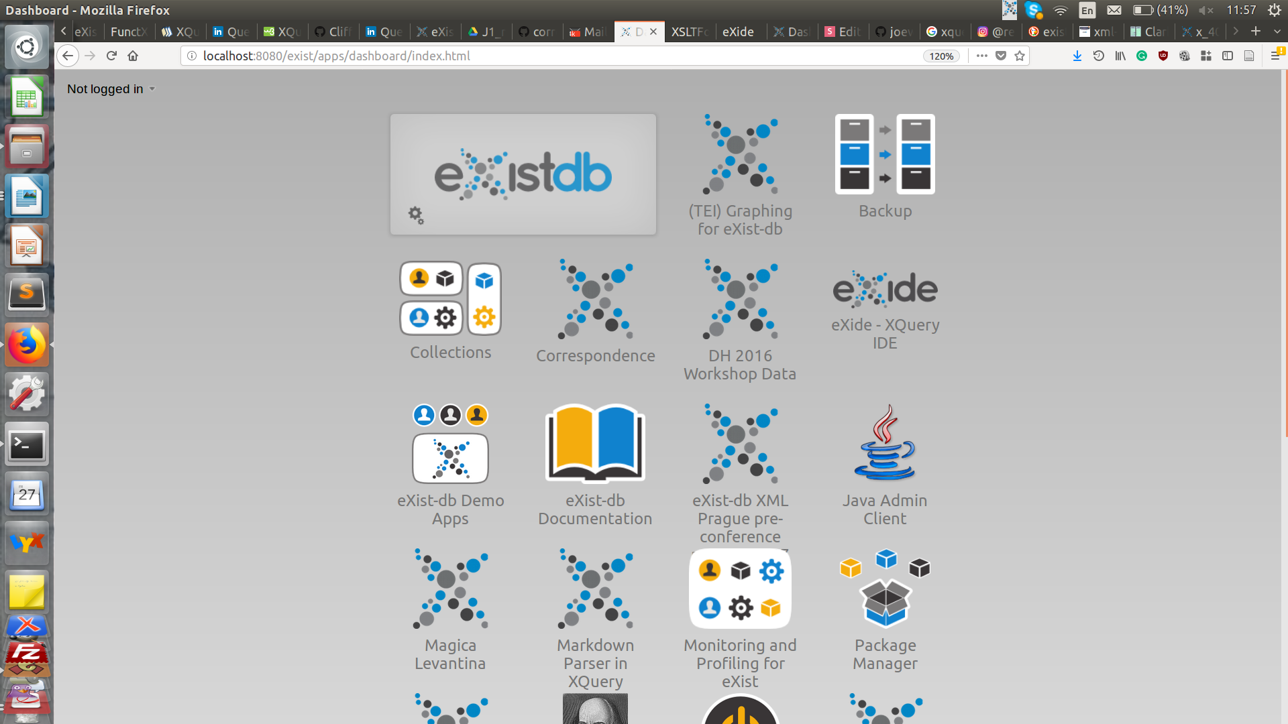Launch the Collections app
Screen dimensions: 1288x724
coord(450,299)
